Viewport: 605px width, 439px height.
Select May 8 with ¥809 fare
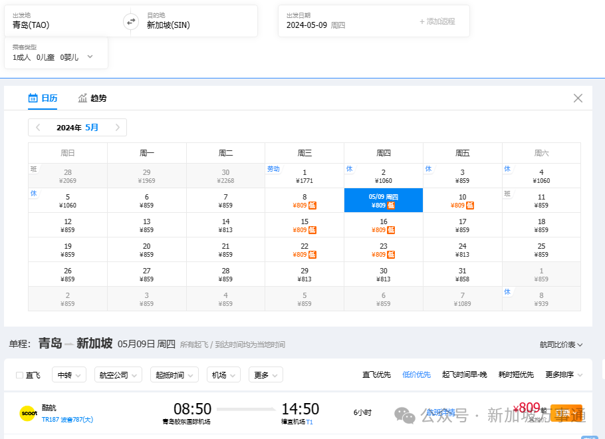pyautogui.click(x=304, y=200)
